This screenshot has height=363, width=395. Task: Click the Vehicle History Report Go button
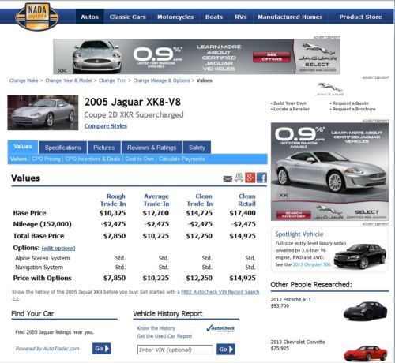pos(226,349)
